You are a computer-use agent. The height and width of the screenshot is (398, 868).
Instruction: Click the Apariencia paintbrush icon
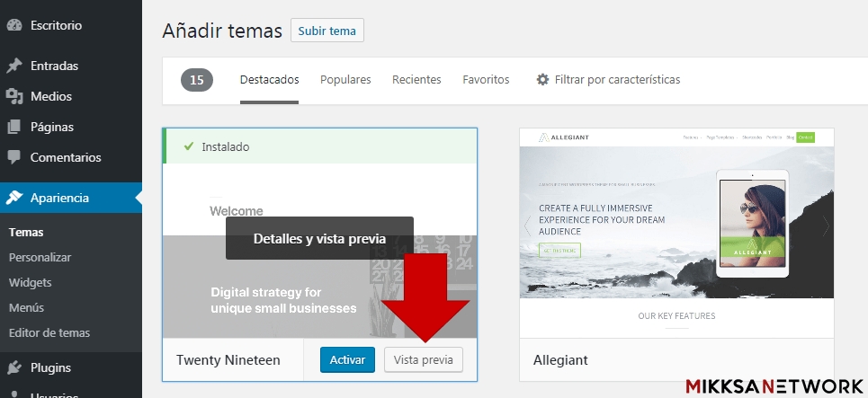coord(14,198)
